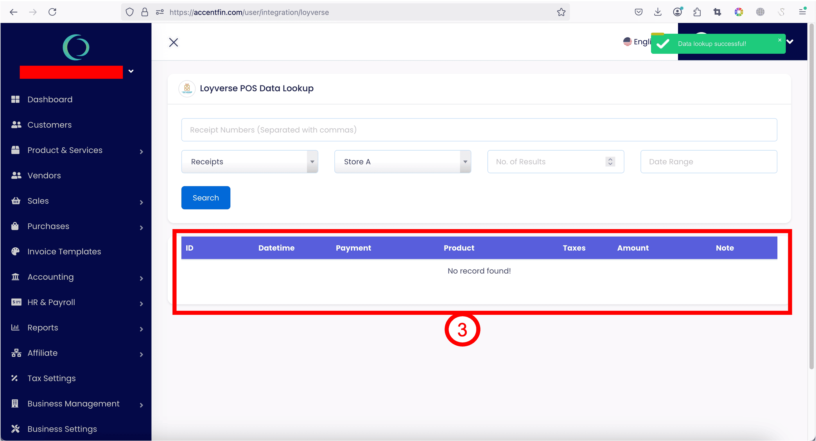The height and width of the screenshot is (441, 816).
Task: Click the No. of Results stepper arrows
Action: click(x=610, y=162)
